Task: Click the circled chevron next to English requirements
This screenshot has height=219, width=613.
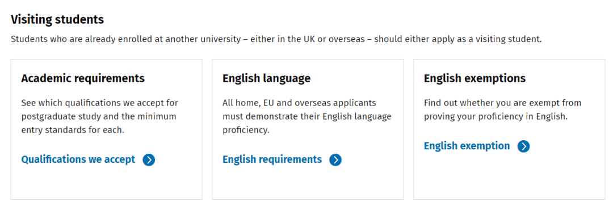Action: pos(335,159)
